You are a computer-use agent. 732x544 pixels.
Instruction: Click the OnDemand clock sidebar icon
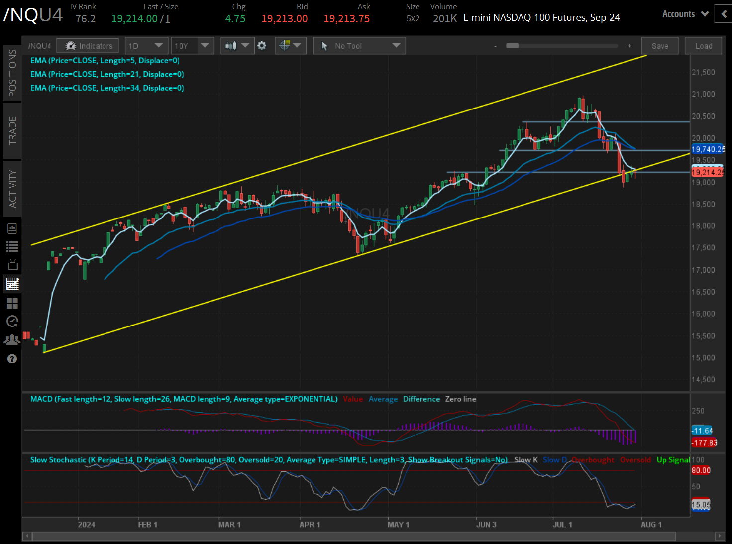coord(12,321)
